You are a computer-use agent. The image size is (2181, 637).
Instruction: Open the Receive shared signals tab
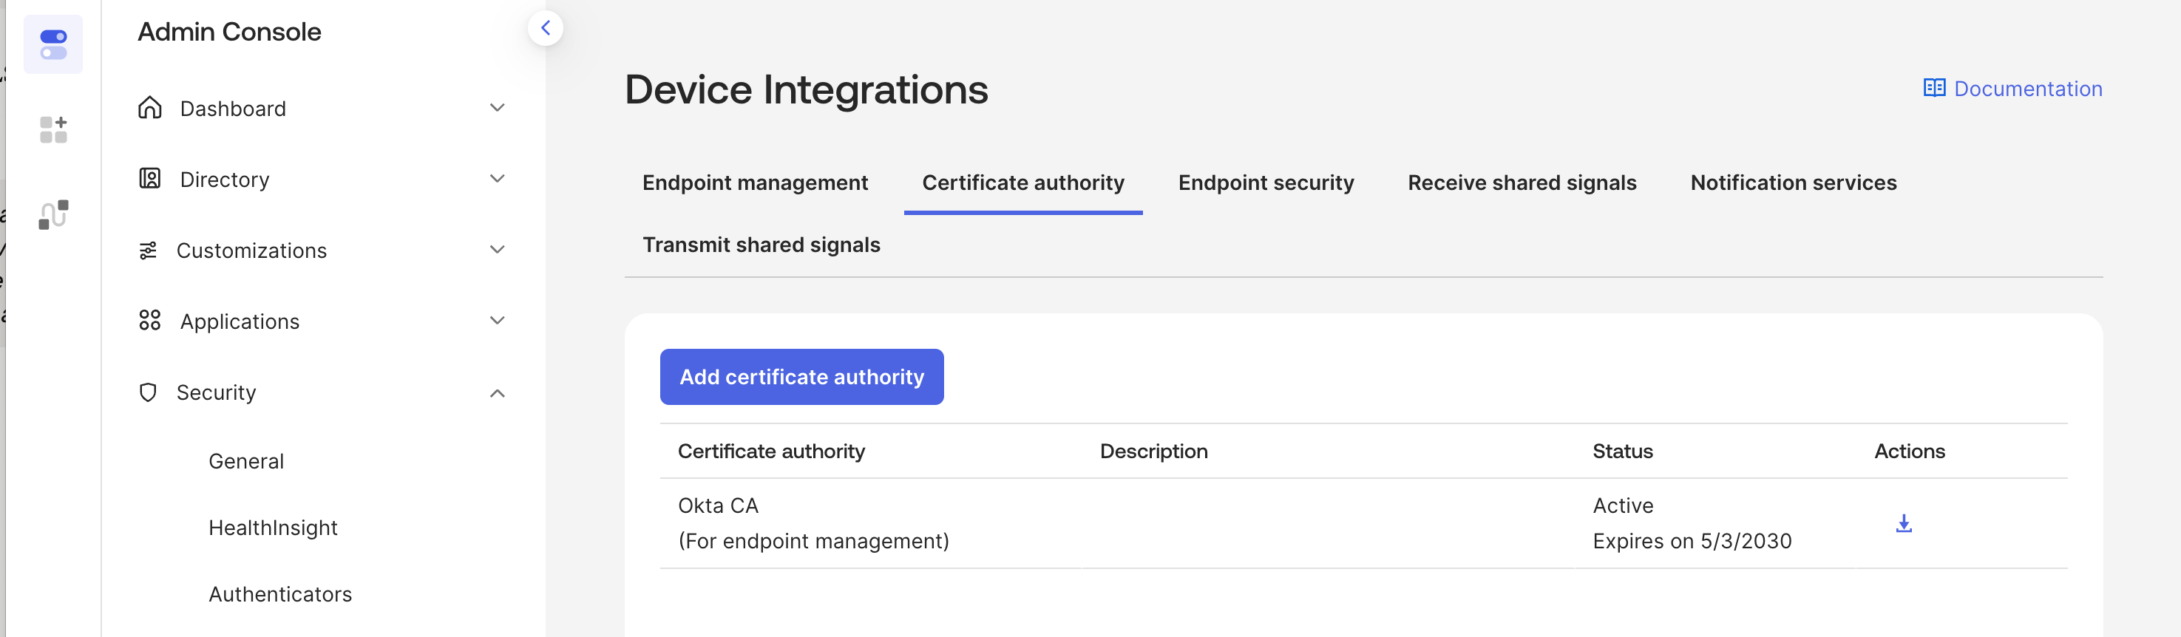point(1522,183)
